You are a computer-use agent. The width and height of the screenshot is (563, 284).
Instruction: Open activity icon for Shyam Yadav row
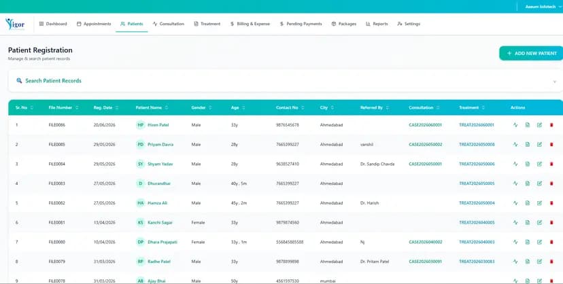515,164
